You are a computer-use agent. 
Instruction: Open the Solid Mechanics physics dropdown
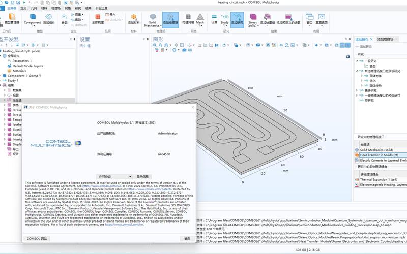pyautogui.click(x=153, y=20)
